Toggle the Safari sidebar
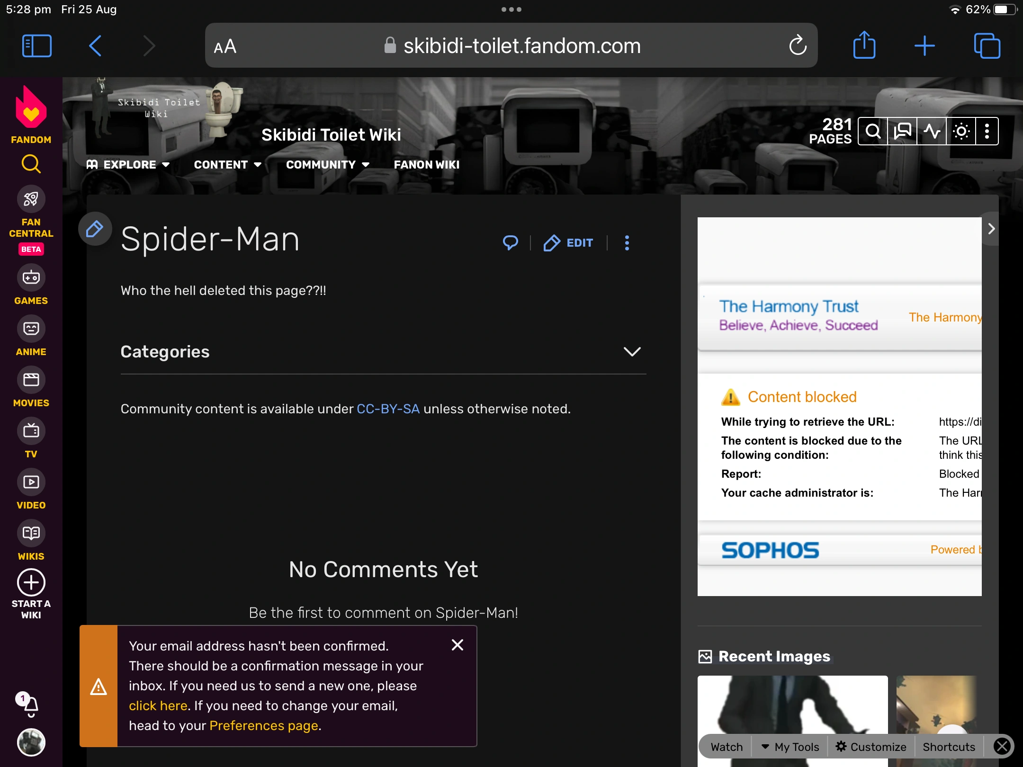 pos(36,45)
